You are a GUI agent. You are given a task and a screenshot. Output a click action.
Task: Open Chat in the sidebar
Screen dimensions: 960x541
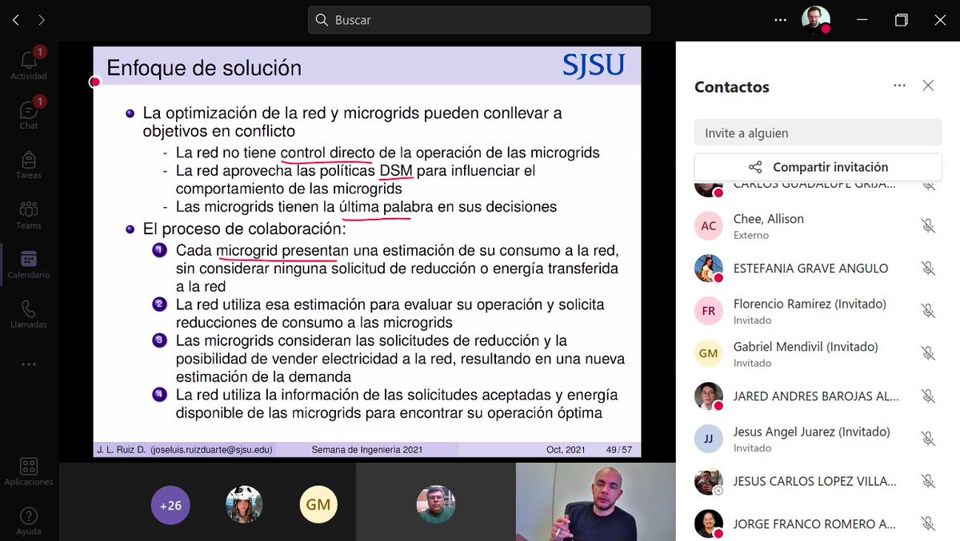(x=29, y=113)
